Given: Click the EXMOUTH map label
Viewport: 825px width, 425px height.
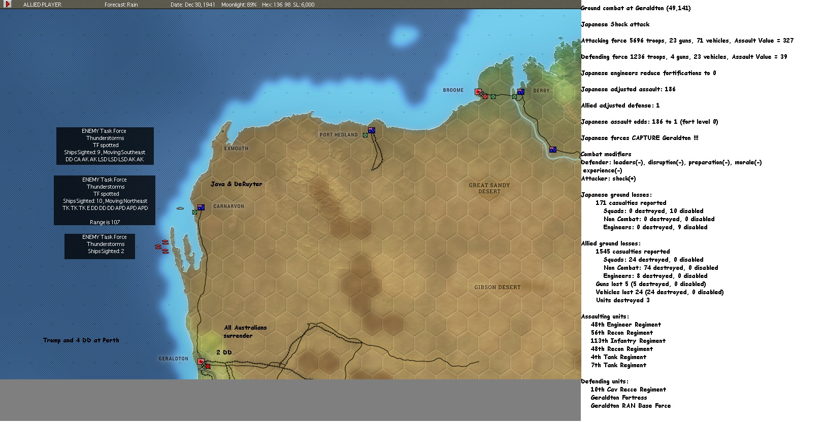Looking at the screenshot, I should 237,149.
